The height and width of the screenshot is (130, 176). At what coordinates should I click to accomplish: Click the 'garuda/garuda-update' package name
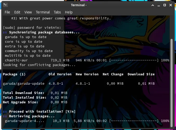pos(24,83)
